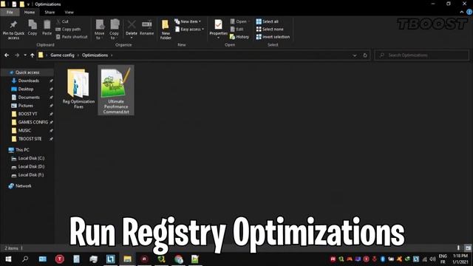
Task: Open Desktop in navigation pane
Action: click(26, 89)
